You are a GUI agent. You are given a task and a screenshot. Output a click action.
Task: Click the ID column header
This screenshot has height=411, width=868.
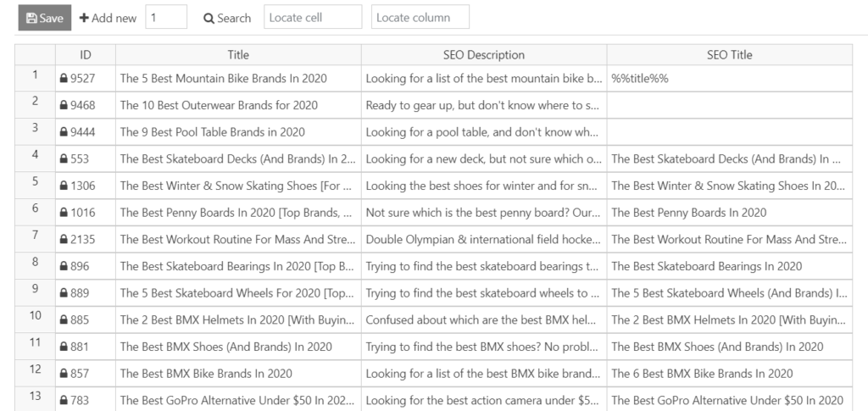86,55
